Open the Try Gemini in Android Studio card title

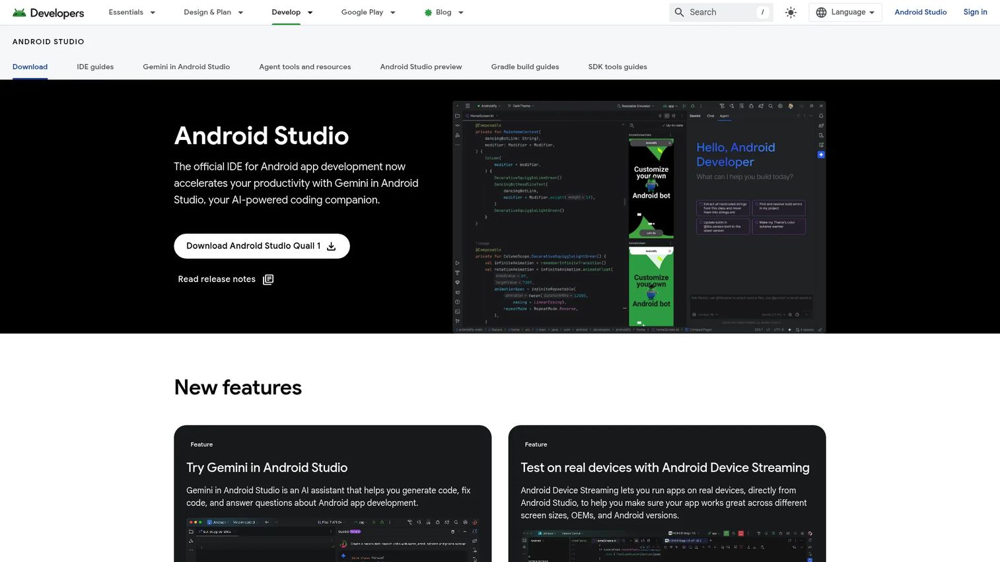pyautogui.click(x=267, y=468)
